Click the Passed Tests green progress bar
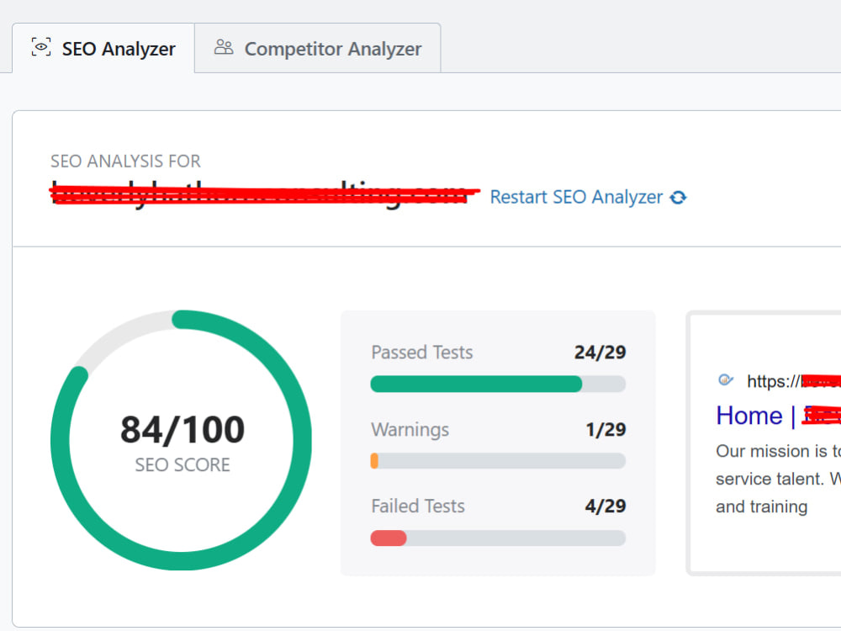This screenshot has width=841, height=631. [498, 384]
